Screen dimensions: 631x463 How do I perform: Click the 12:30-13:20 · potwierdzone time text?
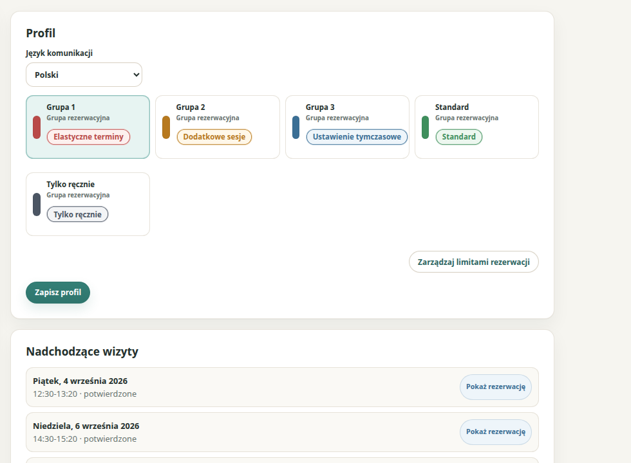pos(84,394)
